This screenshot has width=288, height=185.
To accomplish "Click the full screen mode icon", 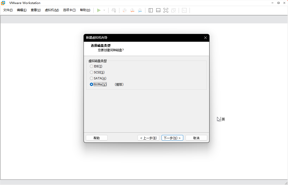I will coord(166,10).
